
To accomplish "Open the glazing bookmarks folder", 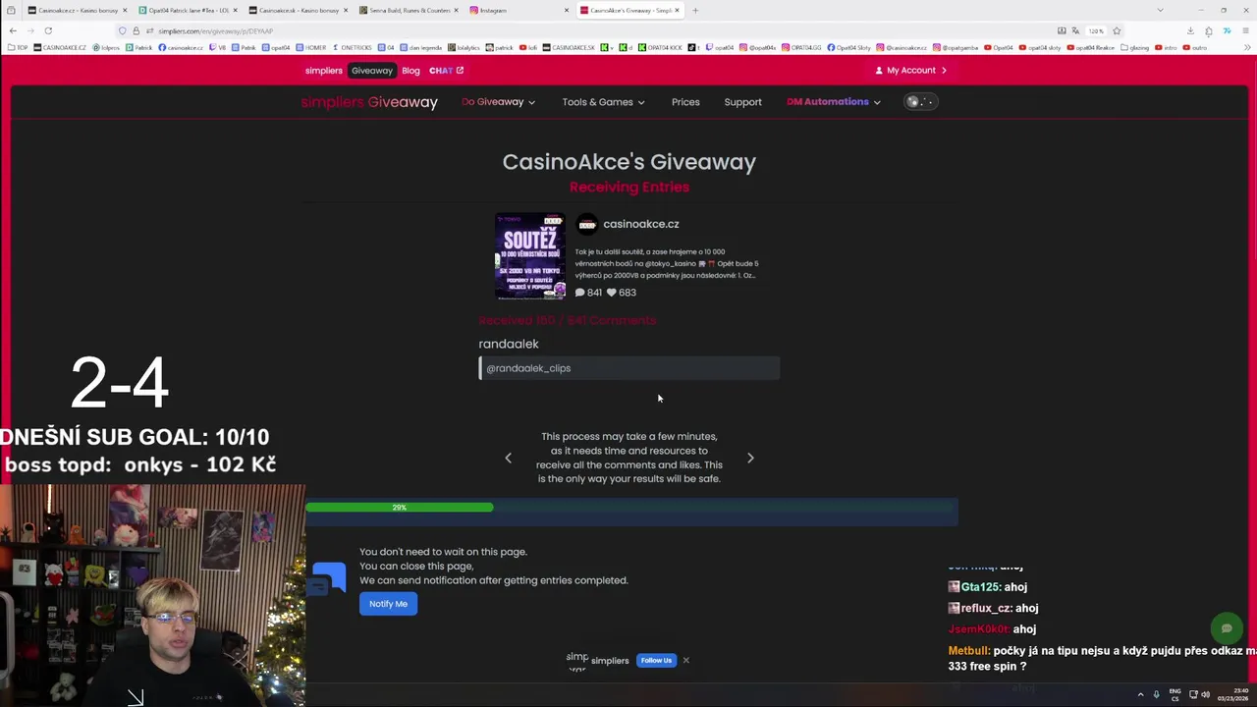I will pyautogui.click(x=1134, y=47).
